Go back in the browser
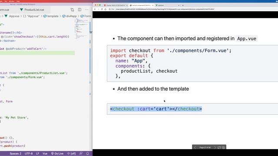278x156 pixels. (x=95, y=9)
